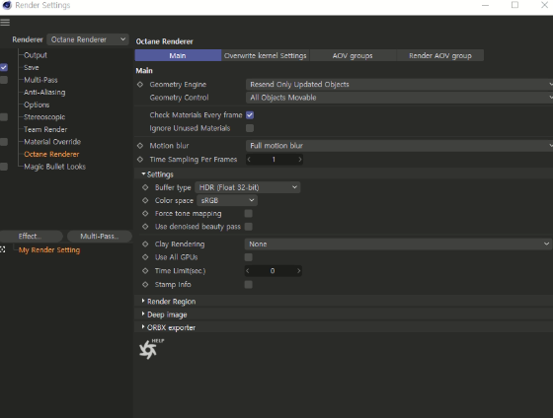Switch to Render AOV group tab
The image size is (553, 418).
pyautogui.click(x=440, y=55)
